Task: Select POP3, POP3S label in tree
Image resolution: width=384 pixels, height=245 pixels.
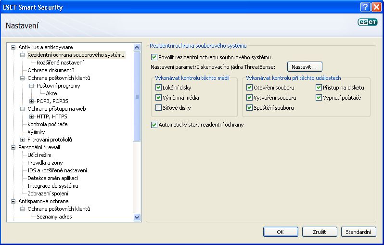Action: click(52, 101)
